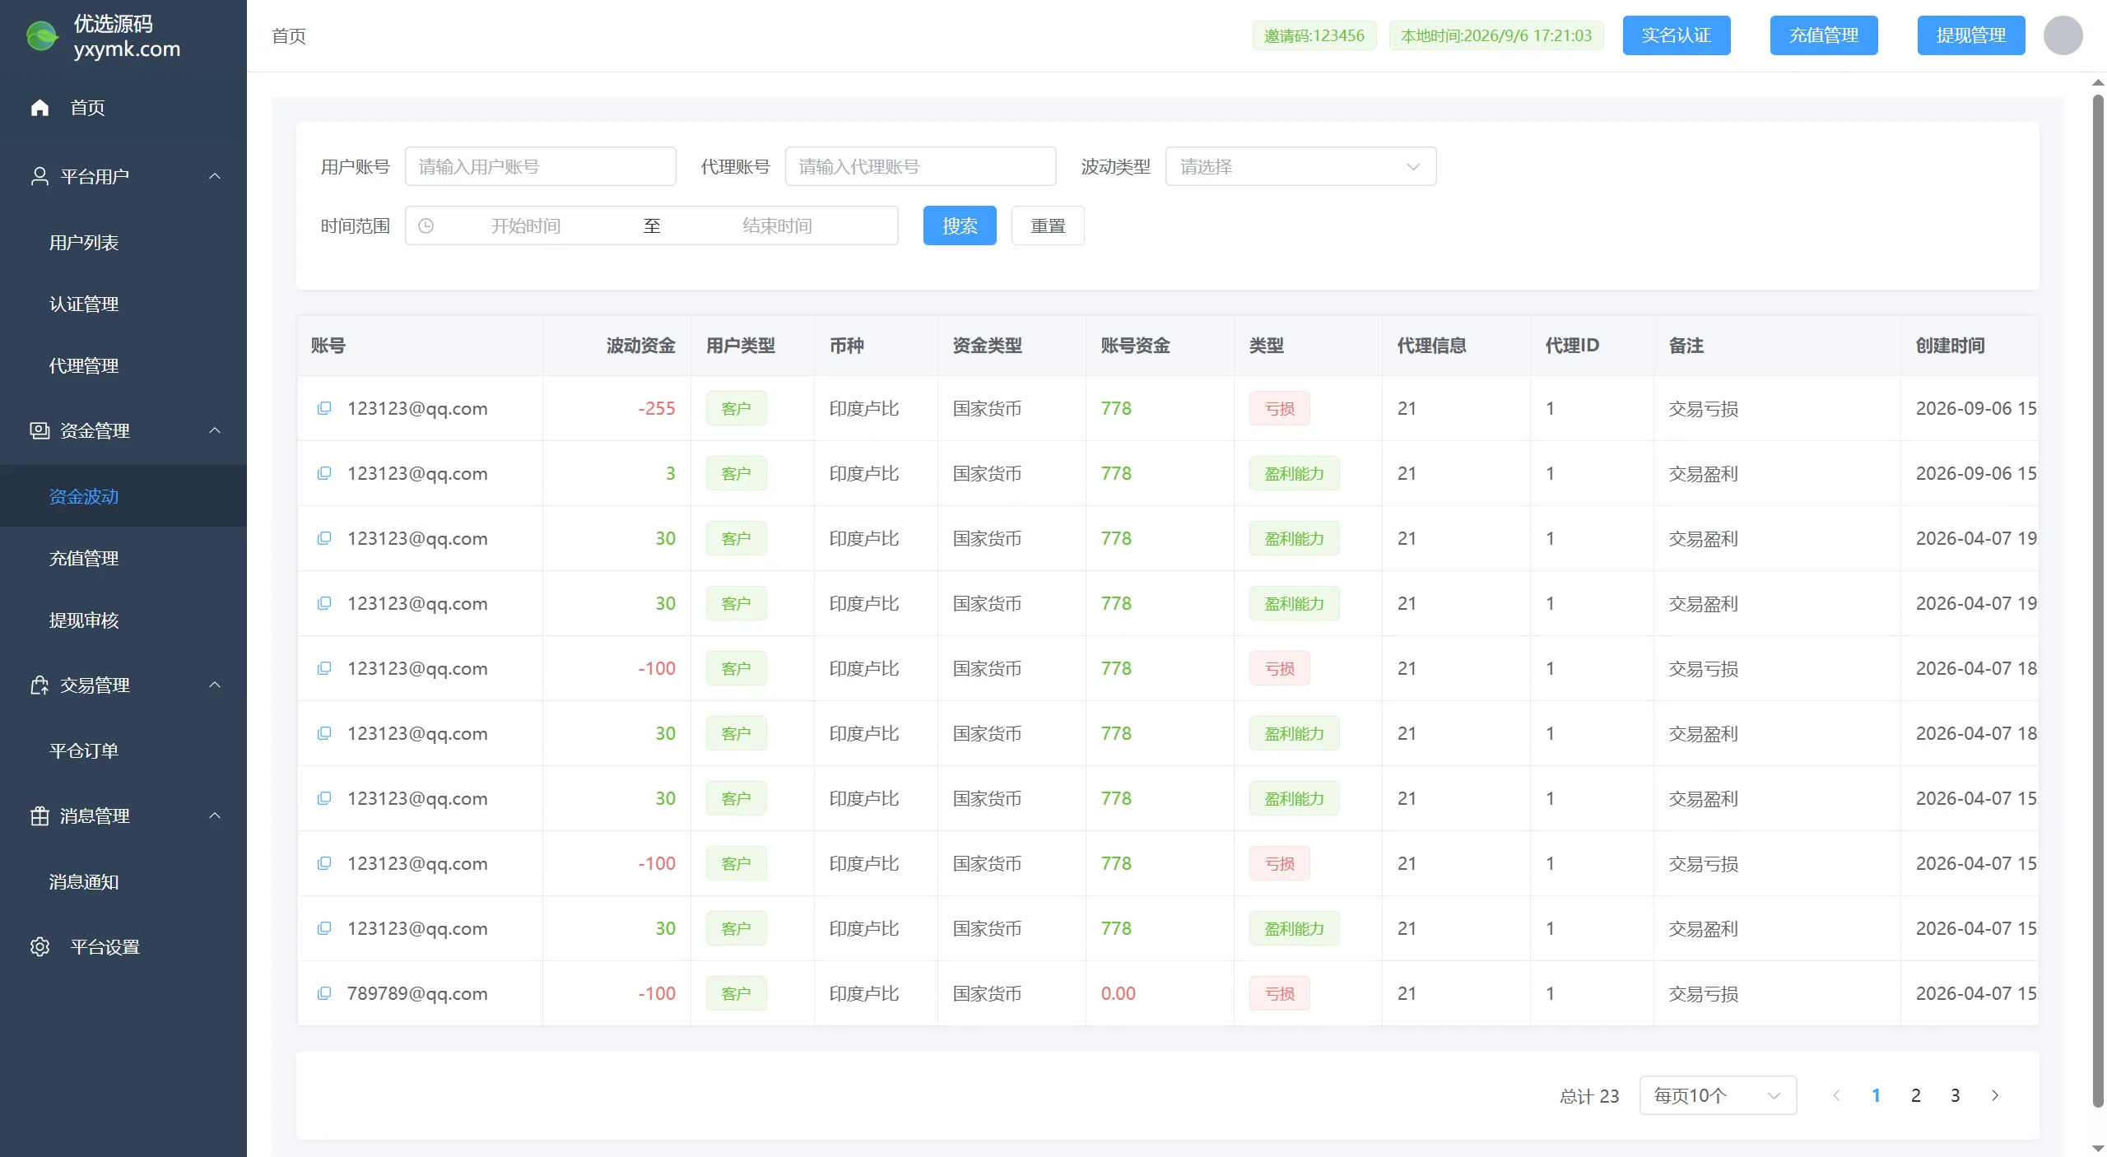Collapse the 资金管理 menu chevron

[x=215, y=430]
